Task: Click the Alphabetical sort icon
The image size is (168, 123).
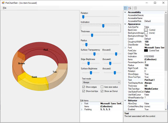Action: point(130,8)
